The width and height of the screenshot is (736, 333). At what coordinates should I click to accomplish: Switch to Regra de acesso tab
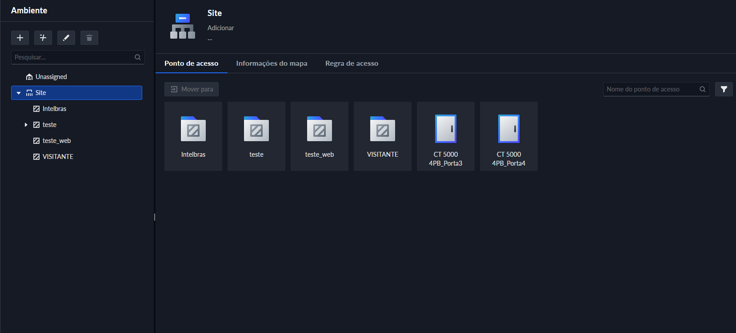[x=352, y=63]
